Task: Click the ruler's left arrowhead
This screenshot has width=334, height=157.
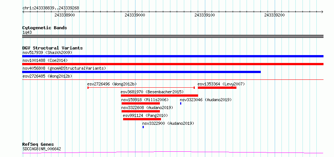Action: pyautogui.click(x=23, y=12)
